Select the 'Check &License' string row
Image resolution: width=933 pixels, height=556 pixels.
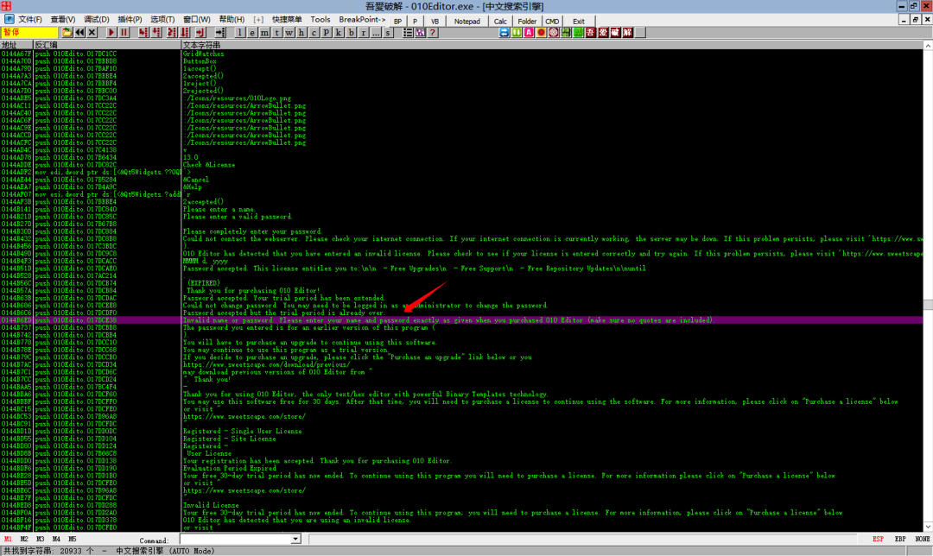pos(209,165)
